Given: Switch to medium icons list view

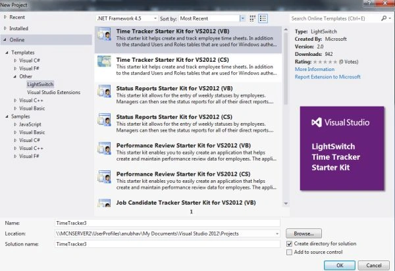Looking at the screenshot, I should tap(263, 18).
